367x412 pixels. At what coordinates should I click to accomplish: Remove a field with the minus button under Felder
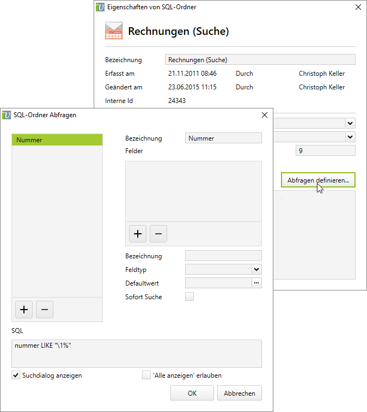point(158,233)
